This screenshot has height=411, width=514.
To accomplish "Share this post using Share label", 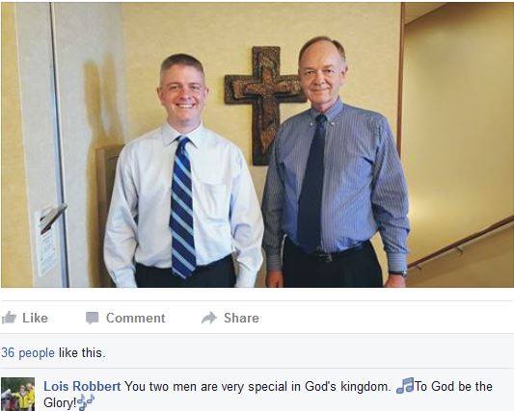I will pyautogui.click(x=241, y=318).
